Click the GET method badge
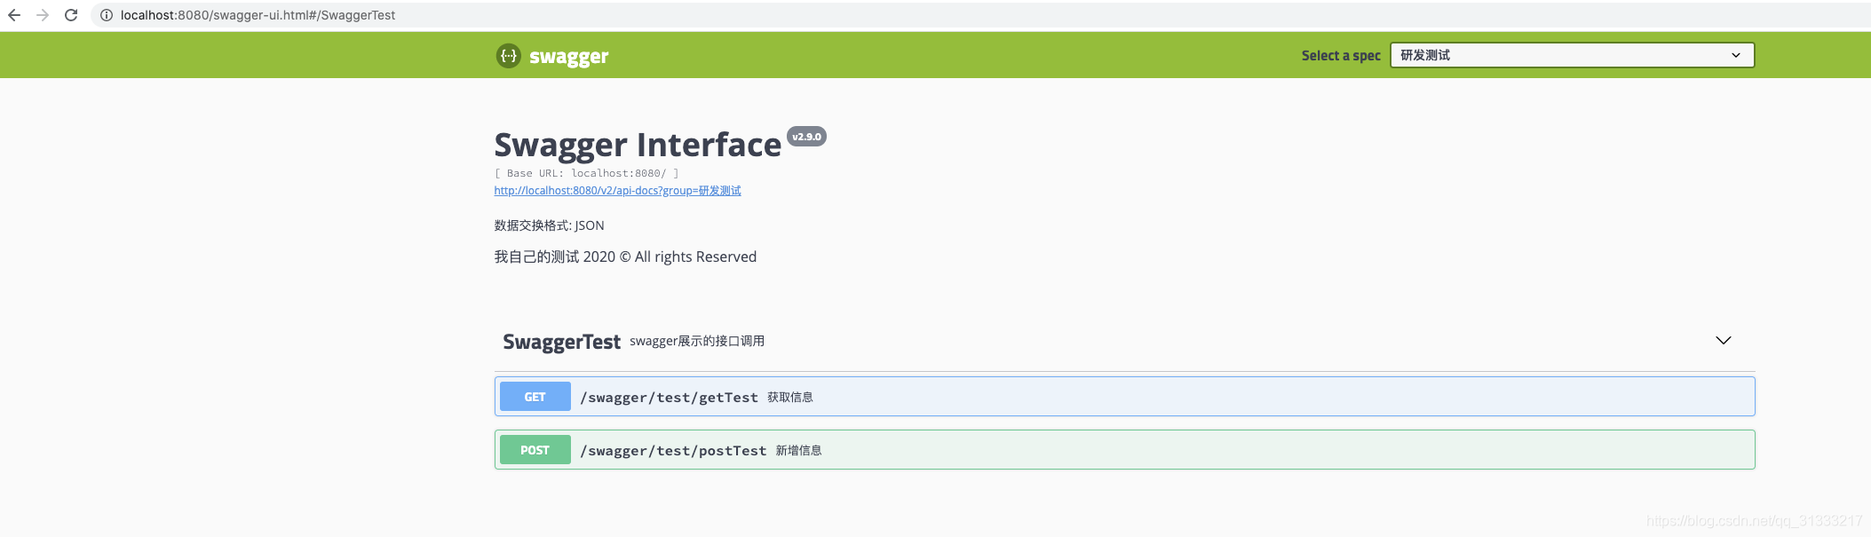This screenshot has width=1871, height=537. [535, 397]
